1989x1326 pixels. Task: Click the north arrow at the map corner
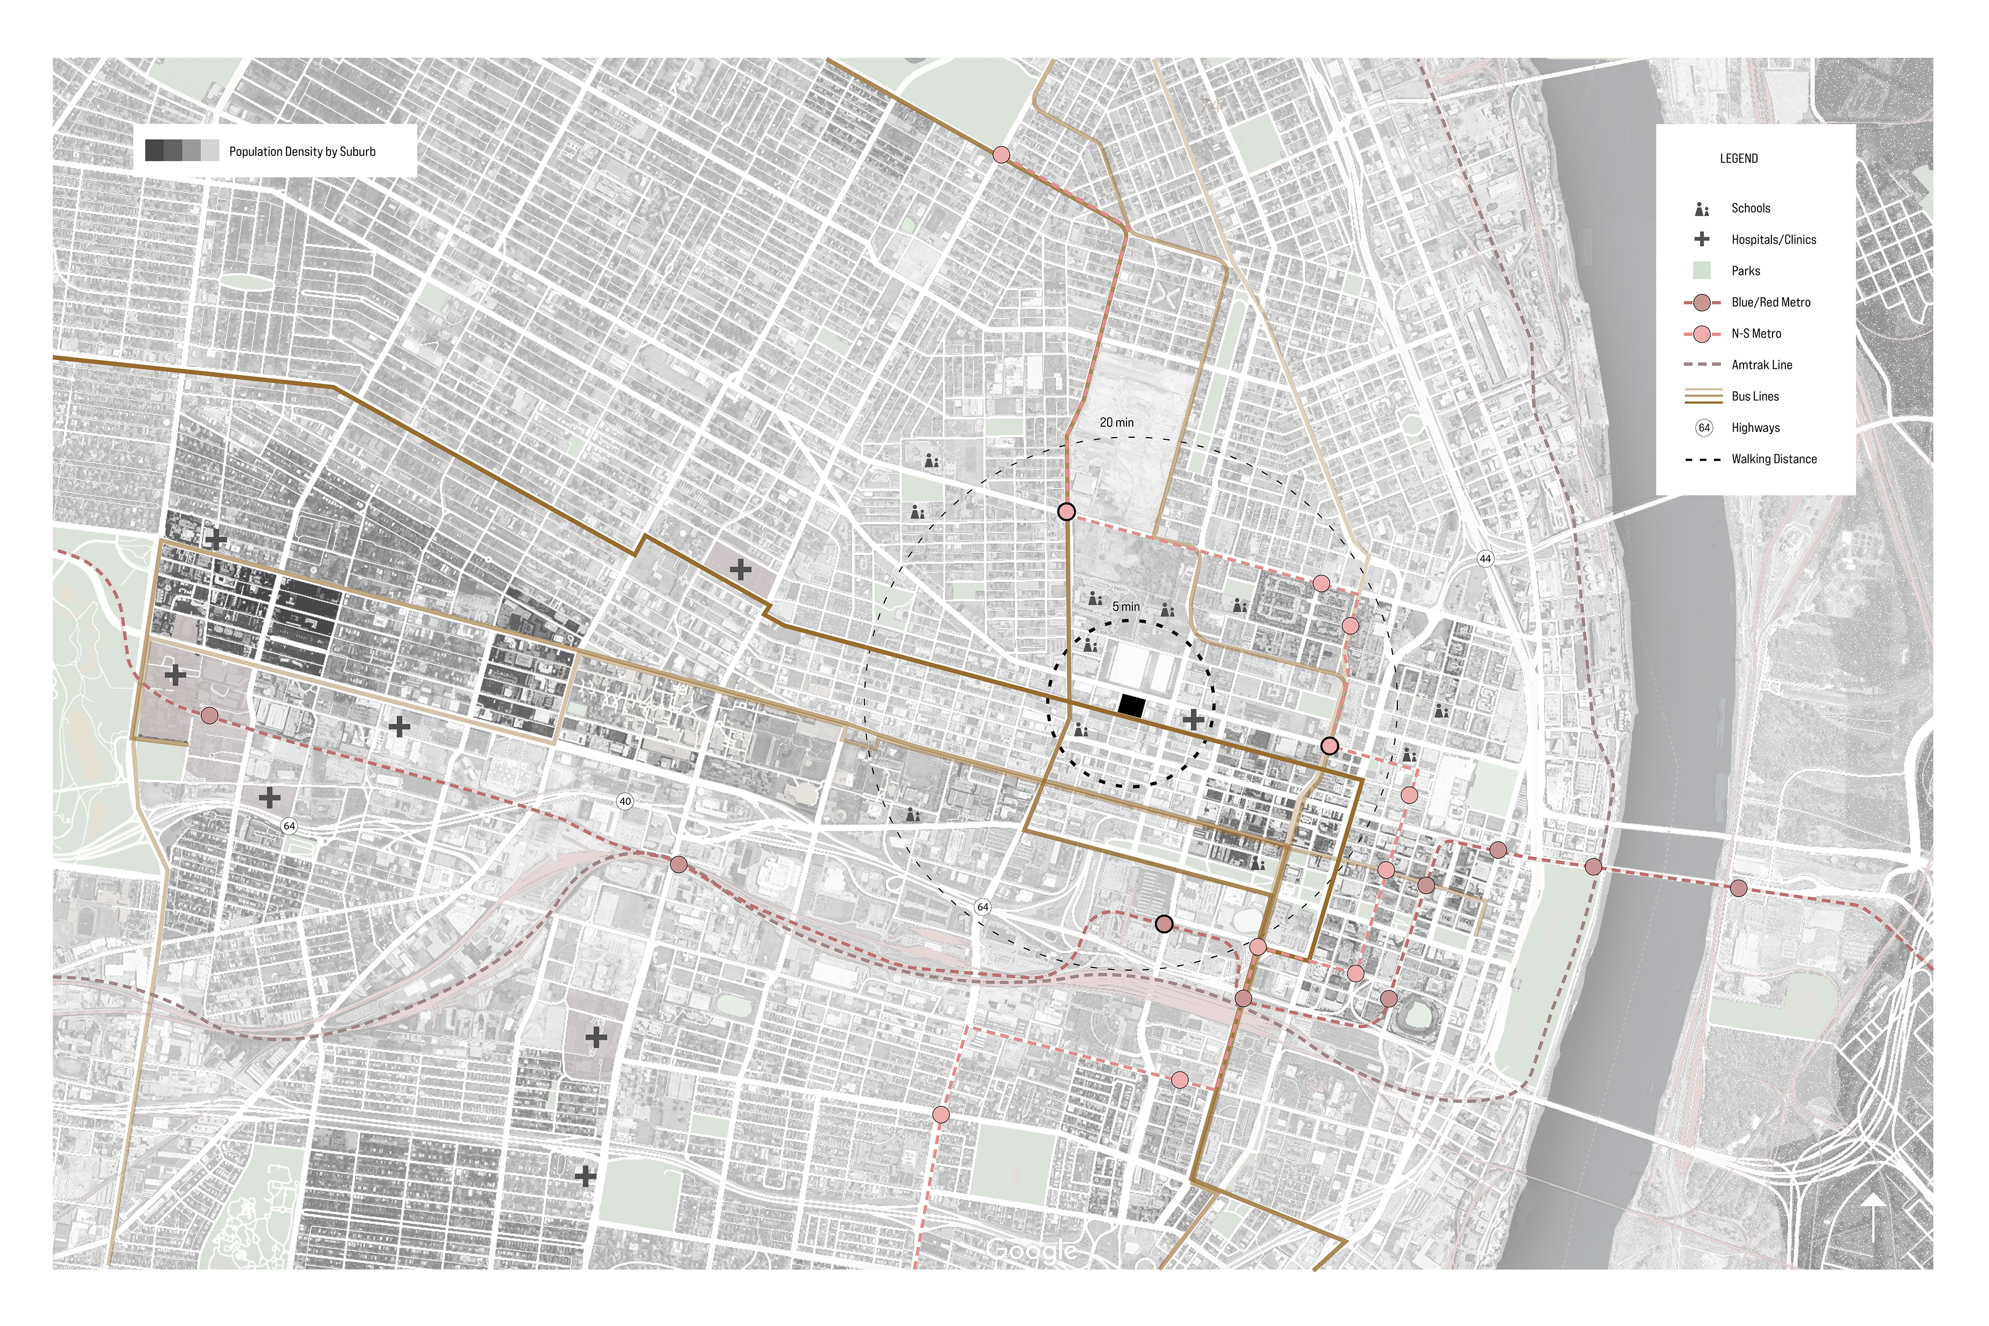(x=1873, y=1219)
